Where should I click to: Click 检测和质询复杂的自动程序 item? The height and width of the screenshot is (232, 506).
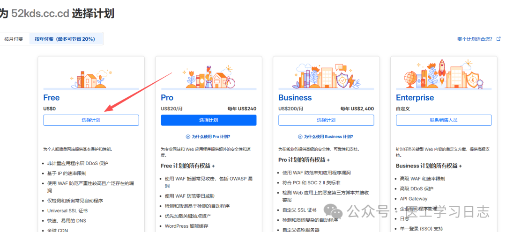(x=310, y=220)
